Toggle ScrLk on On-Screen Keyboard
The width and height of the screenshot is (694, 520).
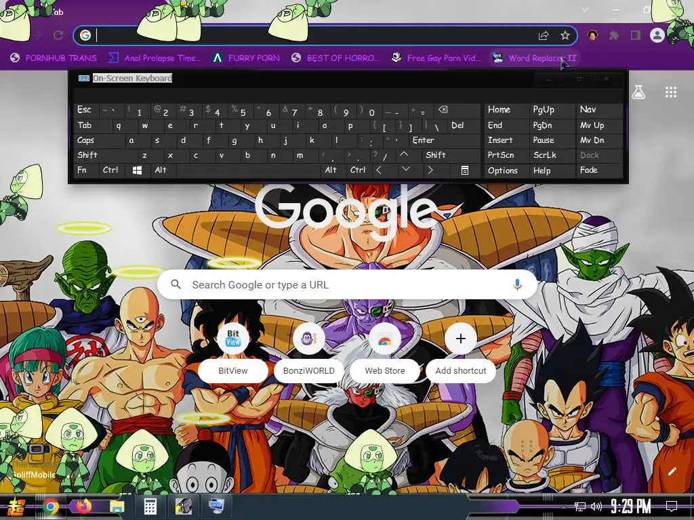tap(552, 155)
